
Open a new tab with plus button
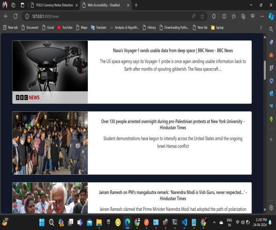click(x=136, y=5)
